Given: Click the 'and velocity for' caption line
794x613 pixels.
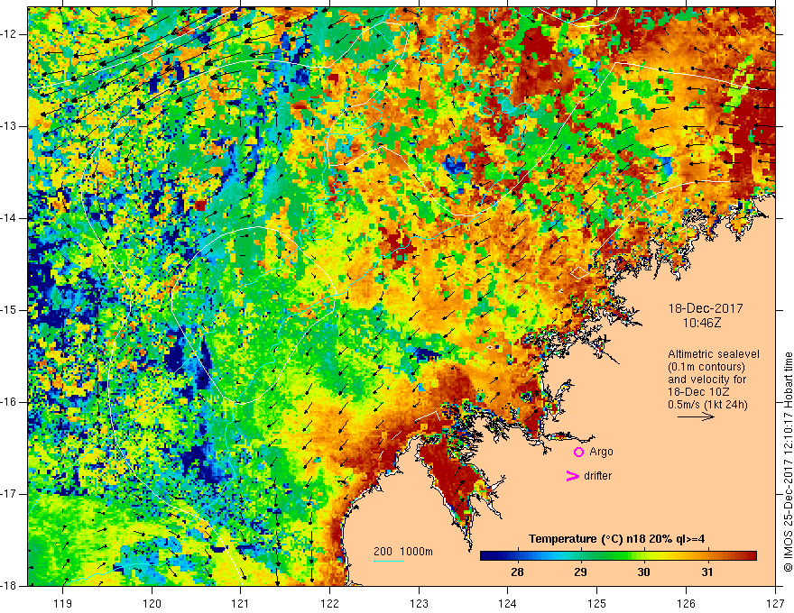Looking at the screenshot, I should [706, 380].
